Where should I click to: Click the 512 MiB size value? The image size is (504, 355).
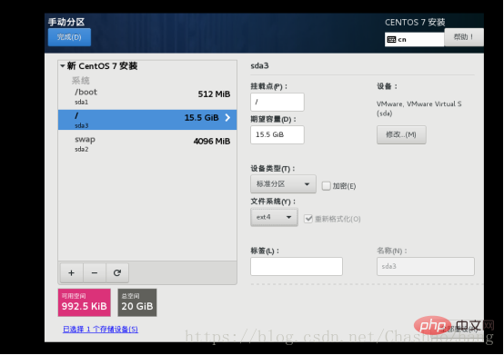214,94
